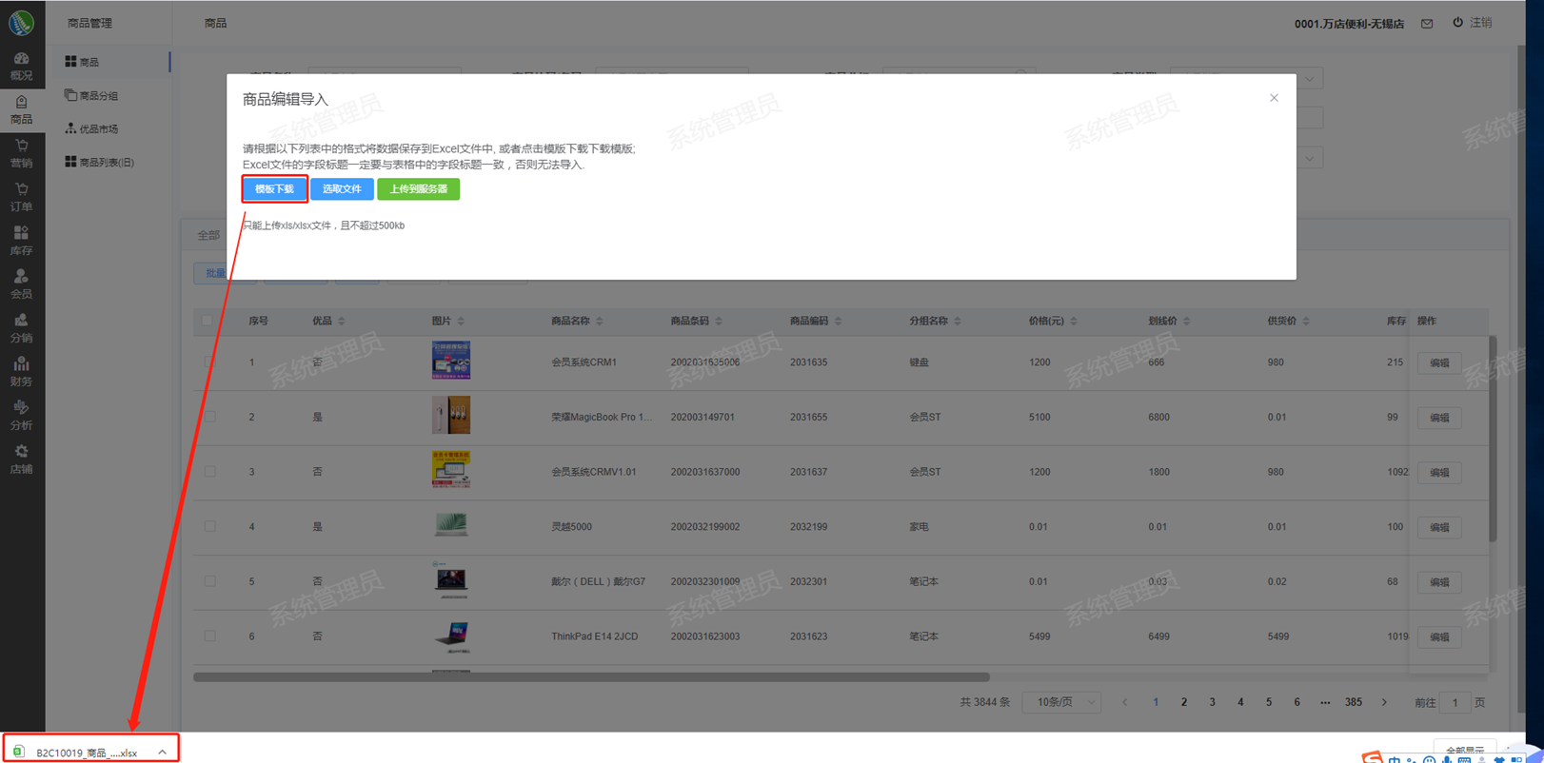Click the ThinkPad E14 2JCD product thumbnail

[451, 636]
